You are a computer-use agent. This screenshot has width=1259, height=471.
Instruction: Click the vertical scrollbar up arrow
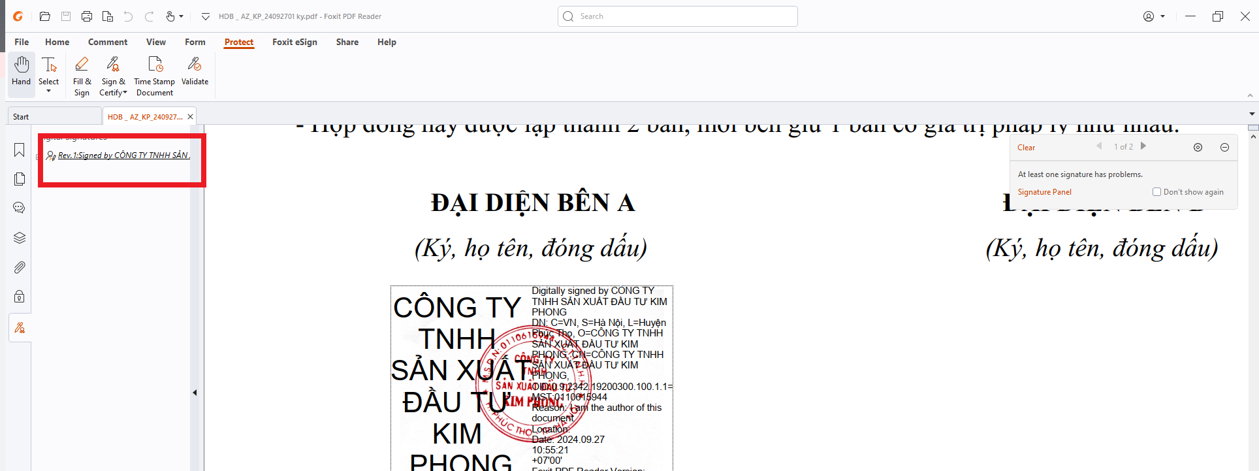tap(1252, 137)
